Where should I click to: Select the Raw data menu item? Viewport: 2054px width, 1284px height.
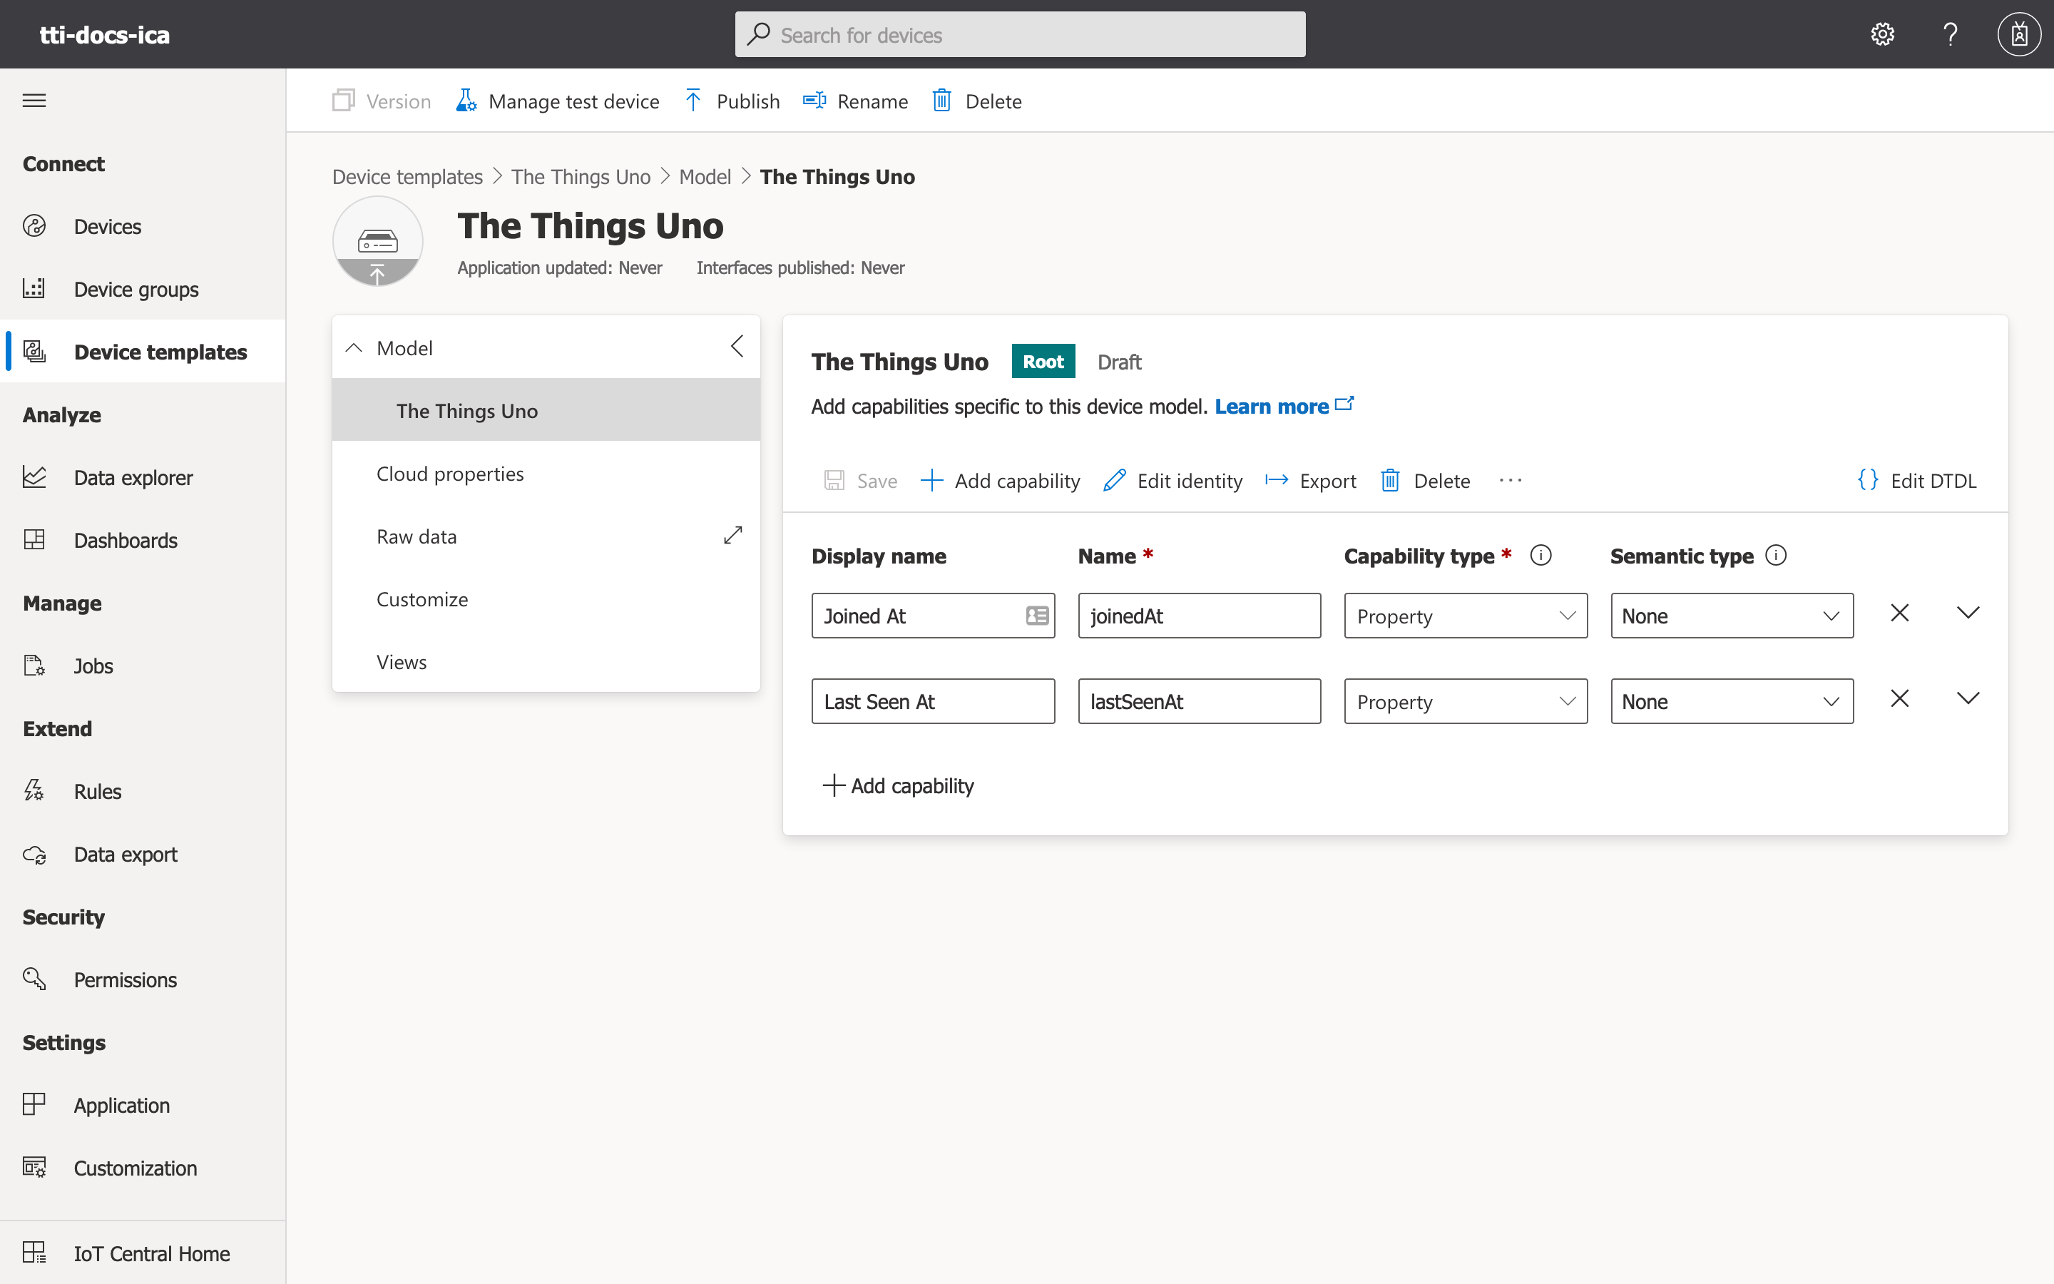[416, 536]
